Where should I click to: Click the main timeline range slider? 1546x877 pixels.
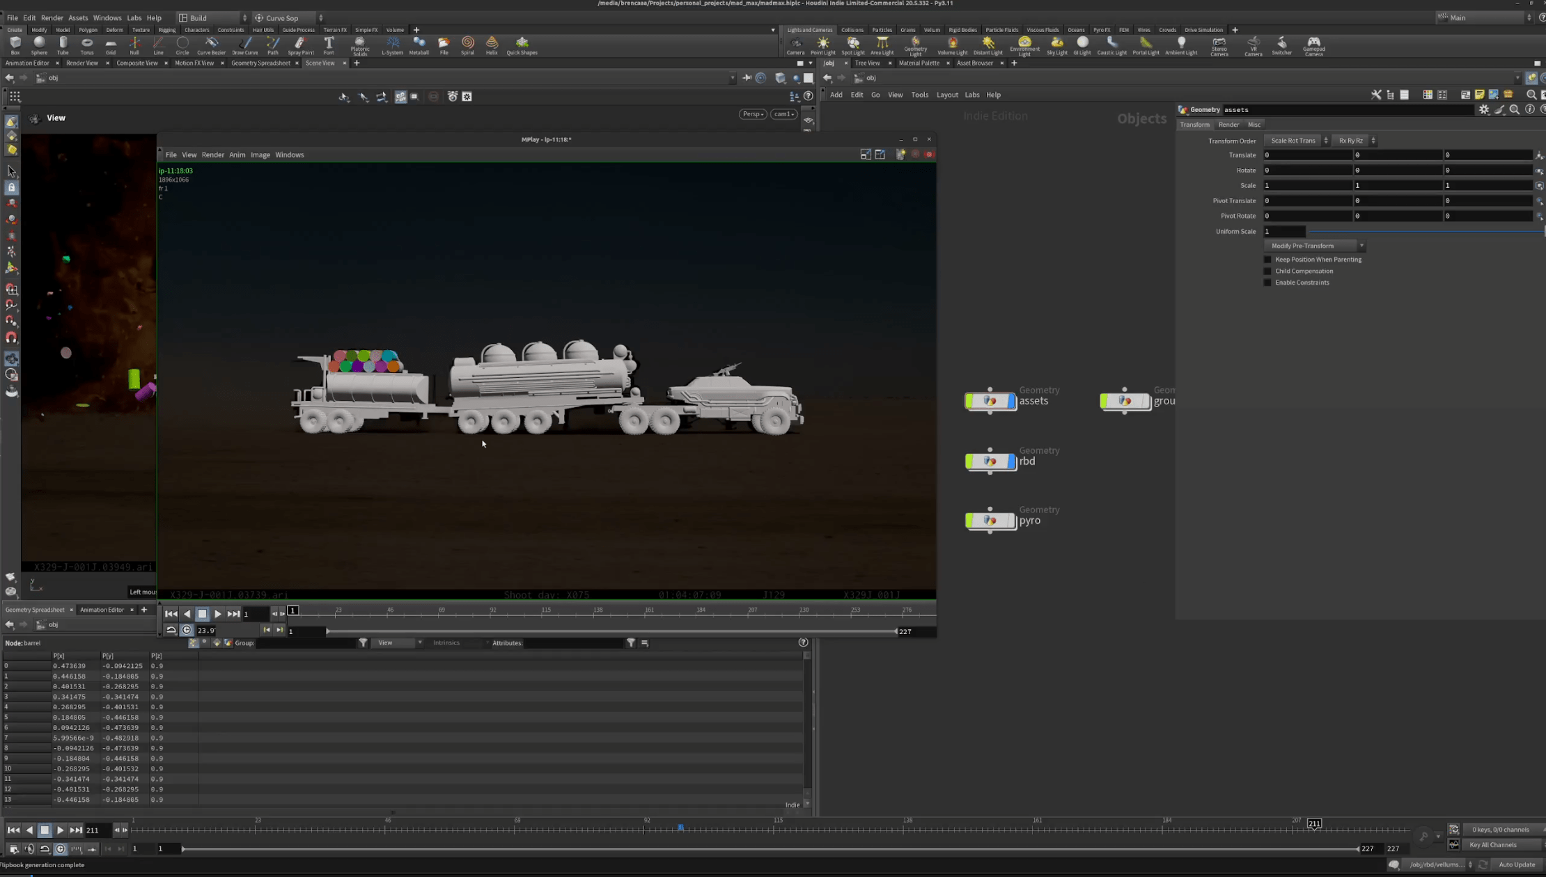[770, 849]
